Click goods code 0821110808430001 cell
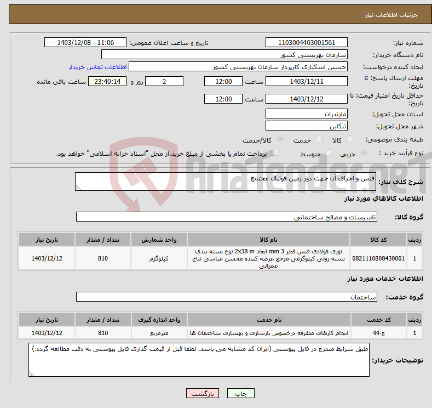The image size is (432, 408). (378, 258)
